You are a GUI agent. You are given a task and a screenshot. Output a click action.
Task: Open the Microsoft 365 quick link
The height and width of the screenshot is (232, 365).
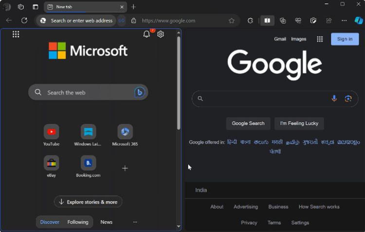point(125,135)
